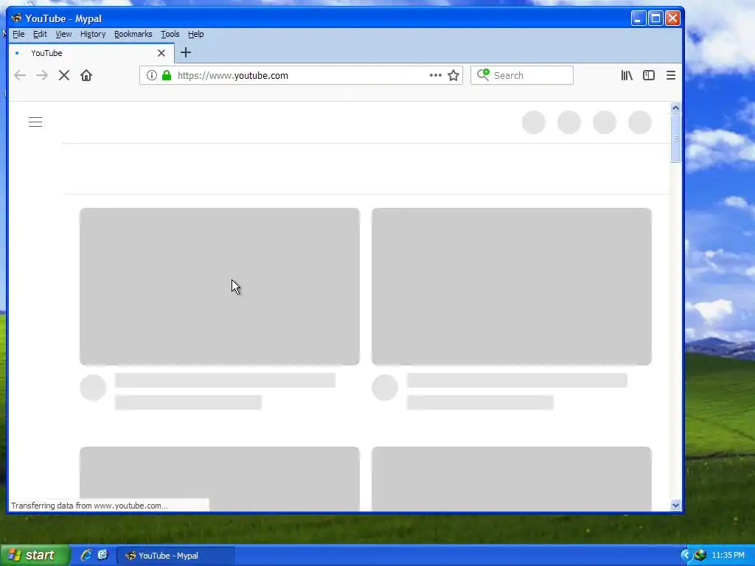Open a new tab with plus
Screen dimensions: 755x566
(185, 53)
